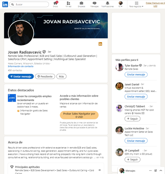
Task: Expand Acerca de with ver más
Action: tap(100, 157)
